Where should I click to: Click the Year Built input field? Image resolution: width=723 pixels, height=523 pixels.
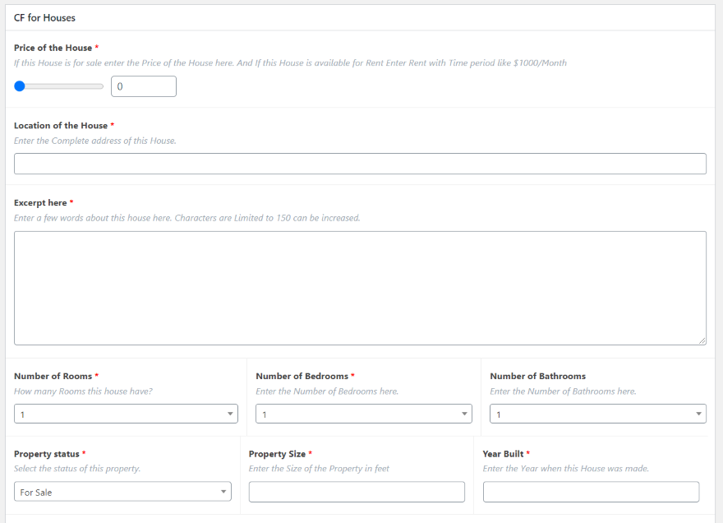591,492
